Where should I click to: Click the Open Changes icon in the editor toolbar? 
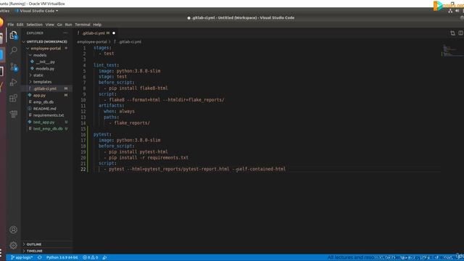click(x=452, y=33)
